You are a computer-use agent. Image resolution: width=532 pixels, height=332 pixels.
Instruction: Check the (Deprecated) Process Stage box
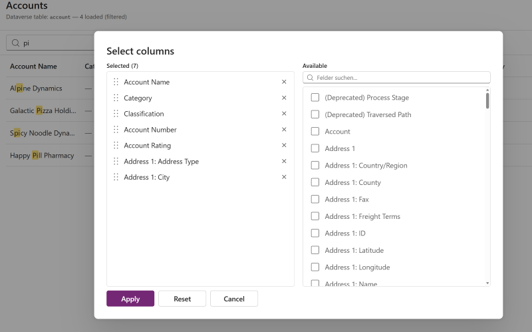coord(315,97)
